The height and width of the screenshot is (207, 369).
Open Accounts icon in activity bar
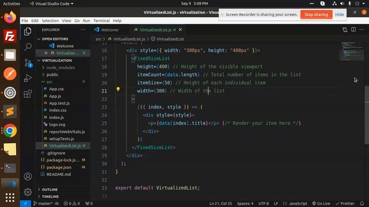click(28, 177)
